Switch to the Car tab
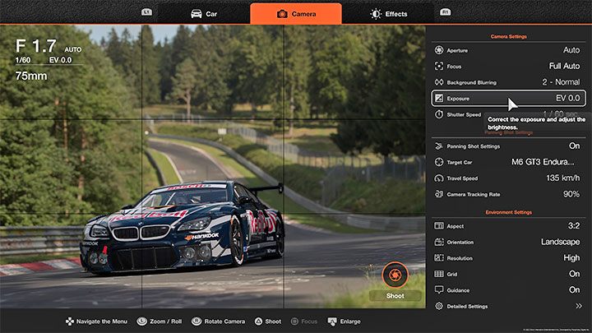Screen dimensions: 592x333 (x=204, y=14)
